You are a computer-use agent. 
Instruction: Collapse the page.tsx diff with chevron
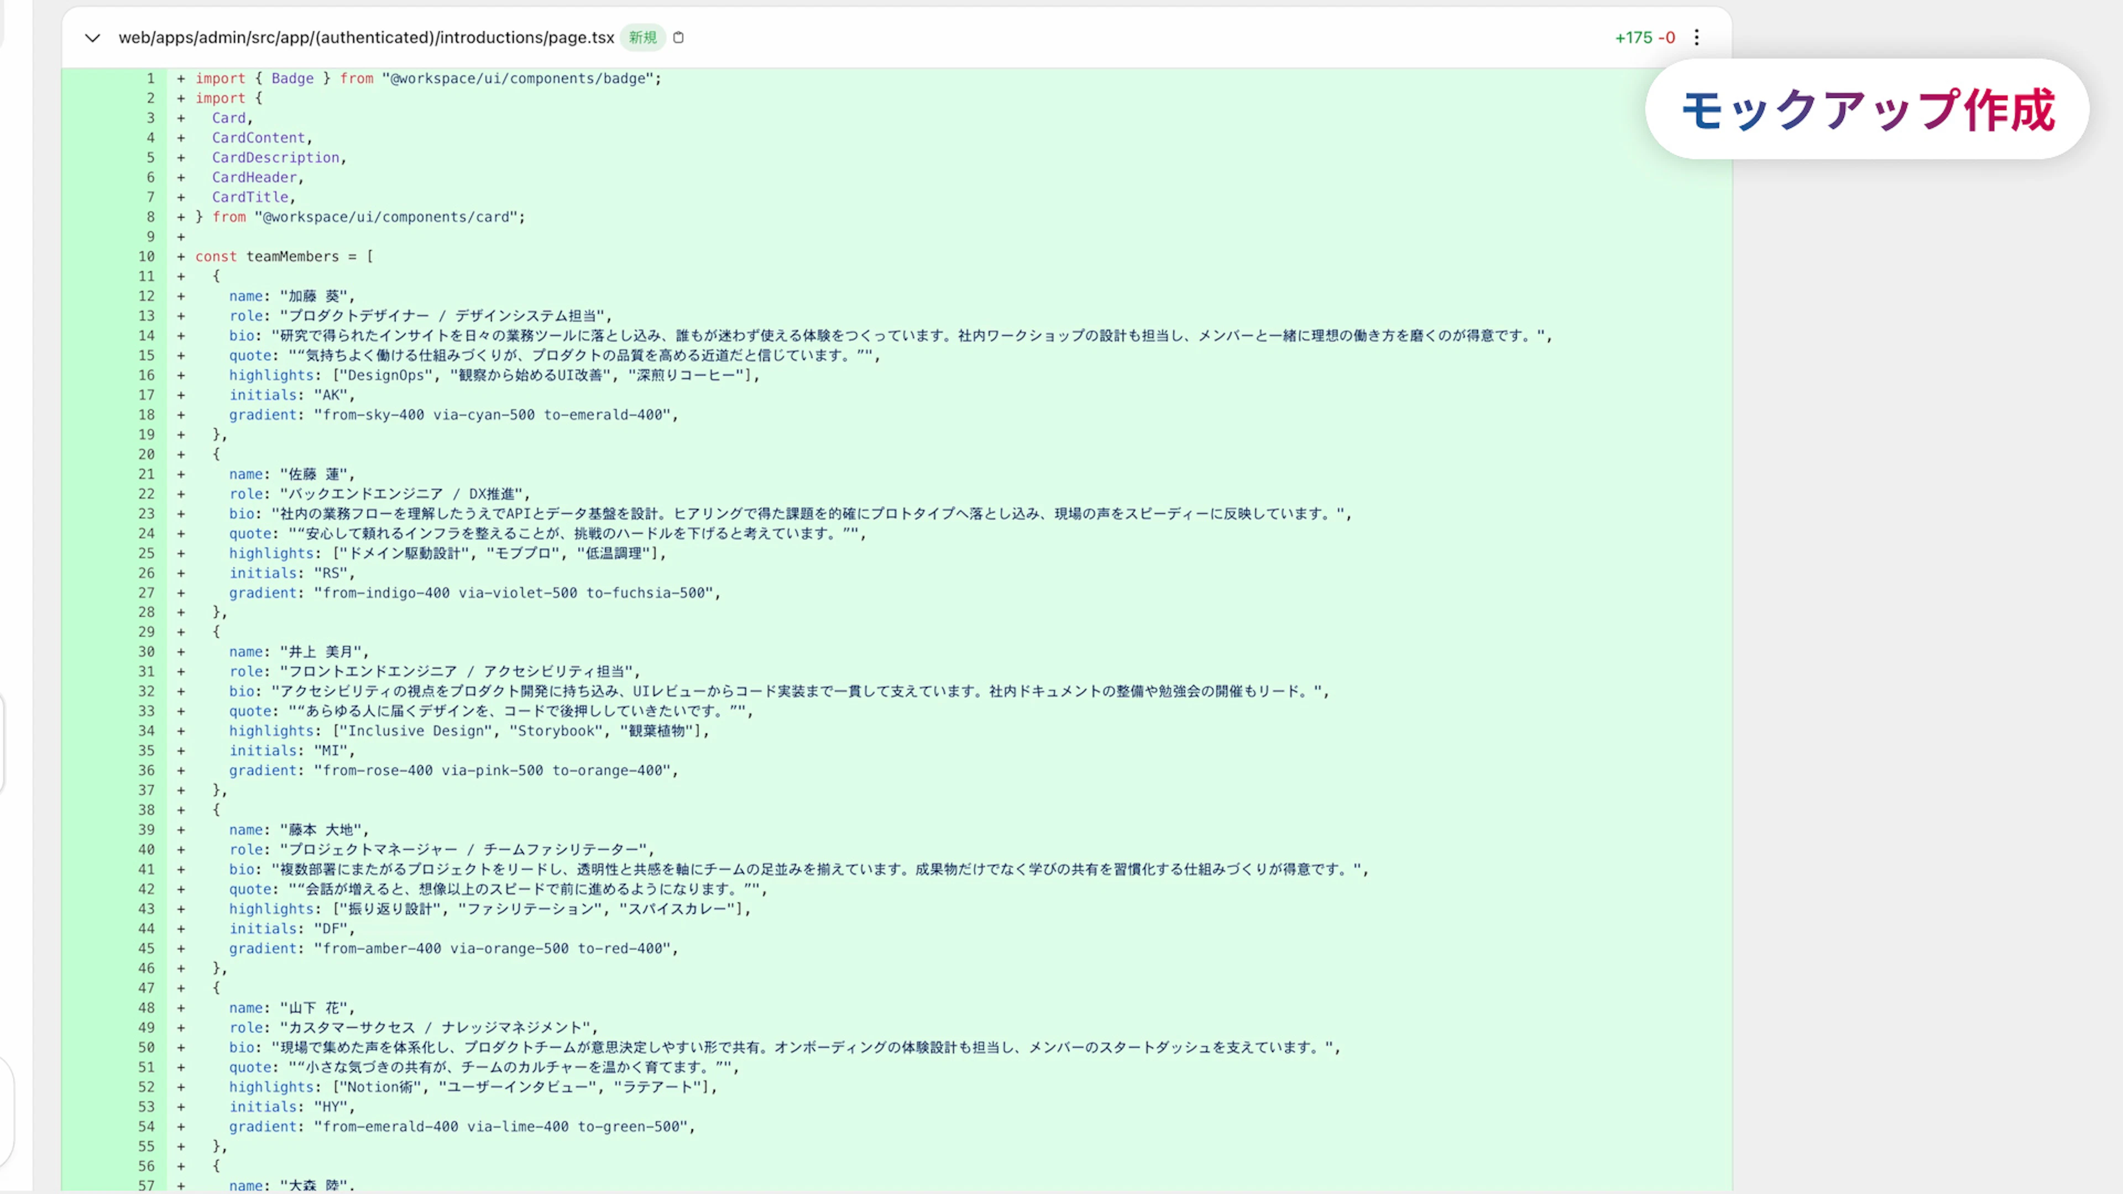pos(92,38)
